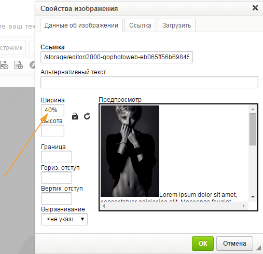Image resolution: width=263 pixels, height=254 pixels.
Task: Click the preview scroll down arrow
Action: (253, 197)
